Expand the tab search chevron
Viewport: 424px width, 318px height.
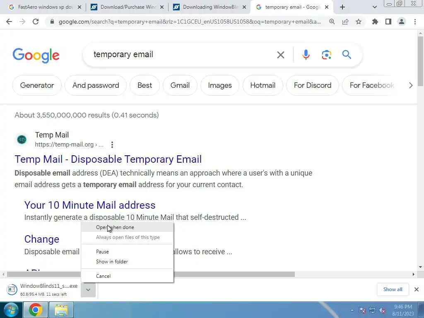pyautogui.click(x=374, y=7)
